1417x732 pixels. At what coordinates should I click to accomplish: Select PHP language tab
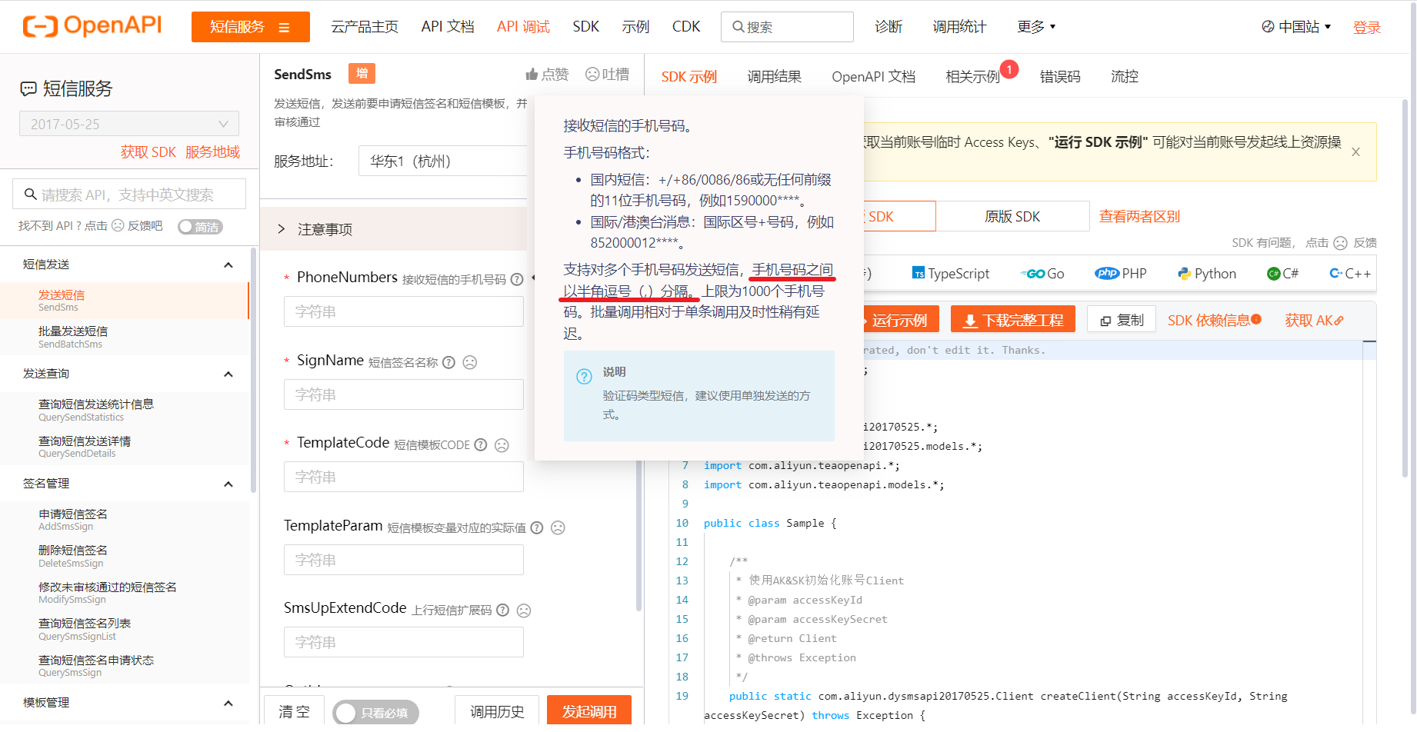pos(1121,274)
